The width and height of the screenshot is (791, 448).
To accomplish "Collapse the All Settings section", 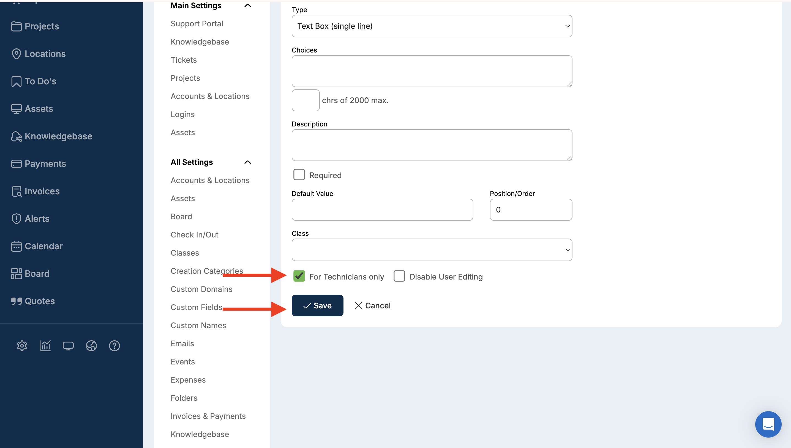I will click(x=247, y=162).
